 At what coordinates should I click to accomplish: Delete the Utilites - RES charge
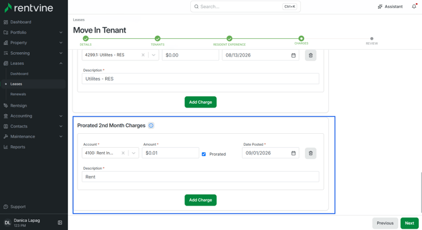[311, 55]
